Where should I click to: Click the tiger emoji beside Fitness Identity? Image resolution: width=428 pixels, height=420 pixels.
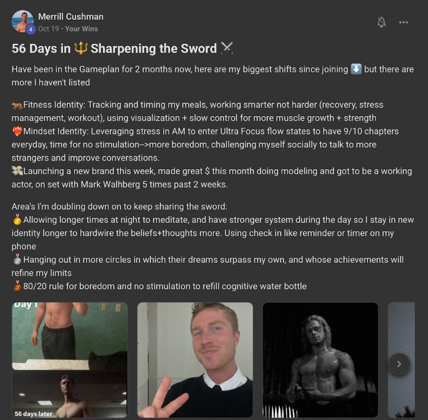pyautogui.click(x=17, y=105)
